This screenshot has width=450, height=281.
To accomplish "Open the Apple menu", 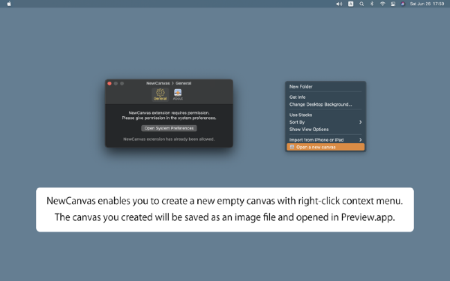I will coord(9,4).
